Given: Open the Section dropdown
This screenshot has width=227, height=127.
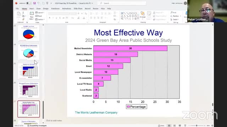Looking at the screenshot, I should (x=40, y=19).
